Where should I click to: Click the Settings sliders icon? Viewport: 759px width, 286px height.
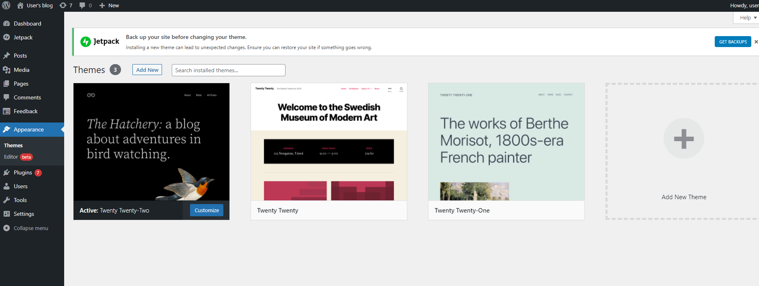click(x=6, y=214)
